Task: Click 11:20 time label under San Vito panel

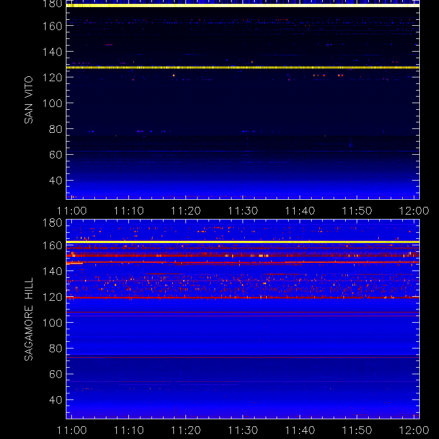Action: 186,211
